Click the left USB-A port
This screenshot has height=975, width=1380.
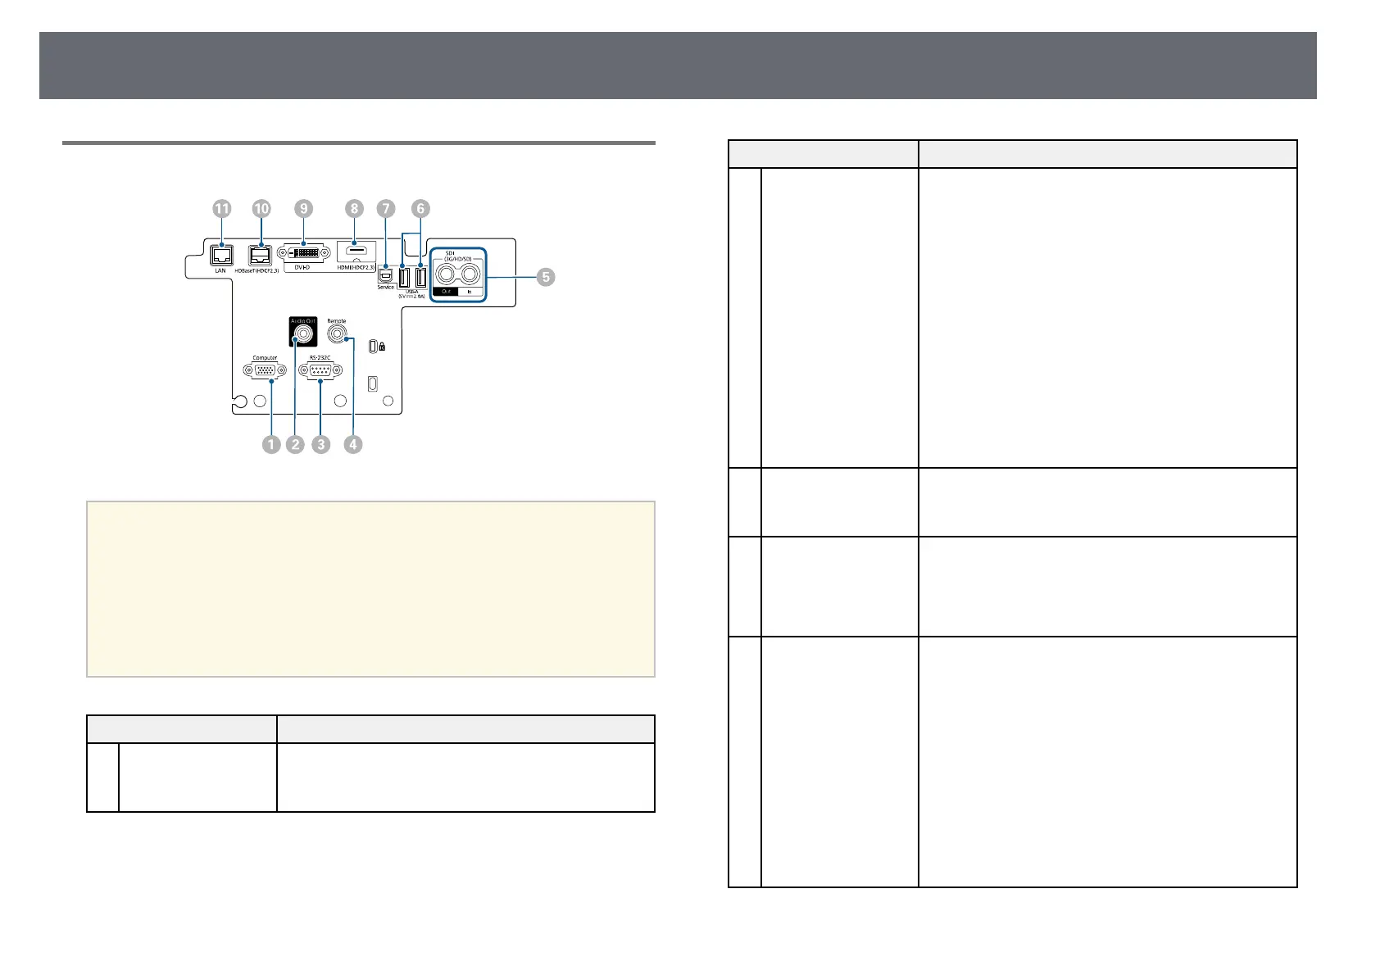tap(404, 278)
